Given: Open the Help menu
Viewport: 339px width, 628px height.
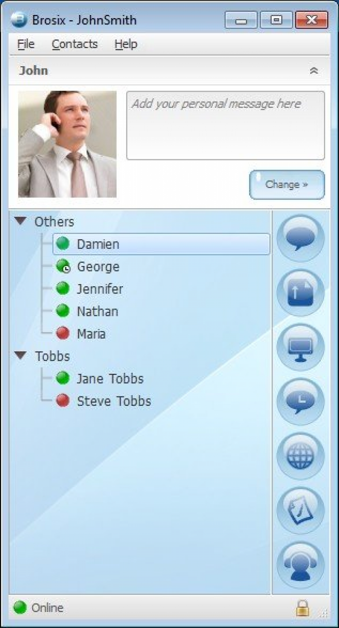Looking at the screenshot, I should pos(126,44).
